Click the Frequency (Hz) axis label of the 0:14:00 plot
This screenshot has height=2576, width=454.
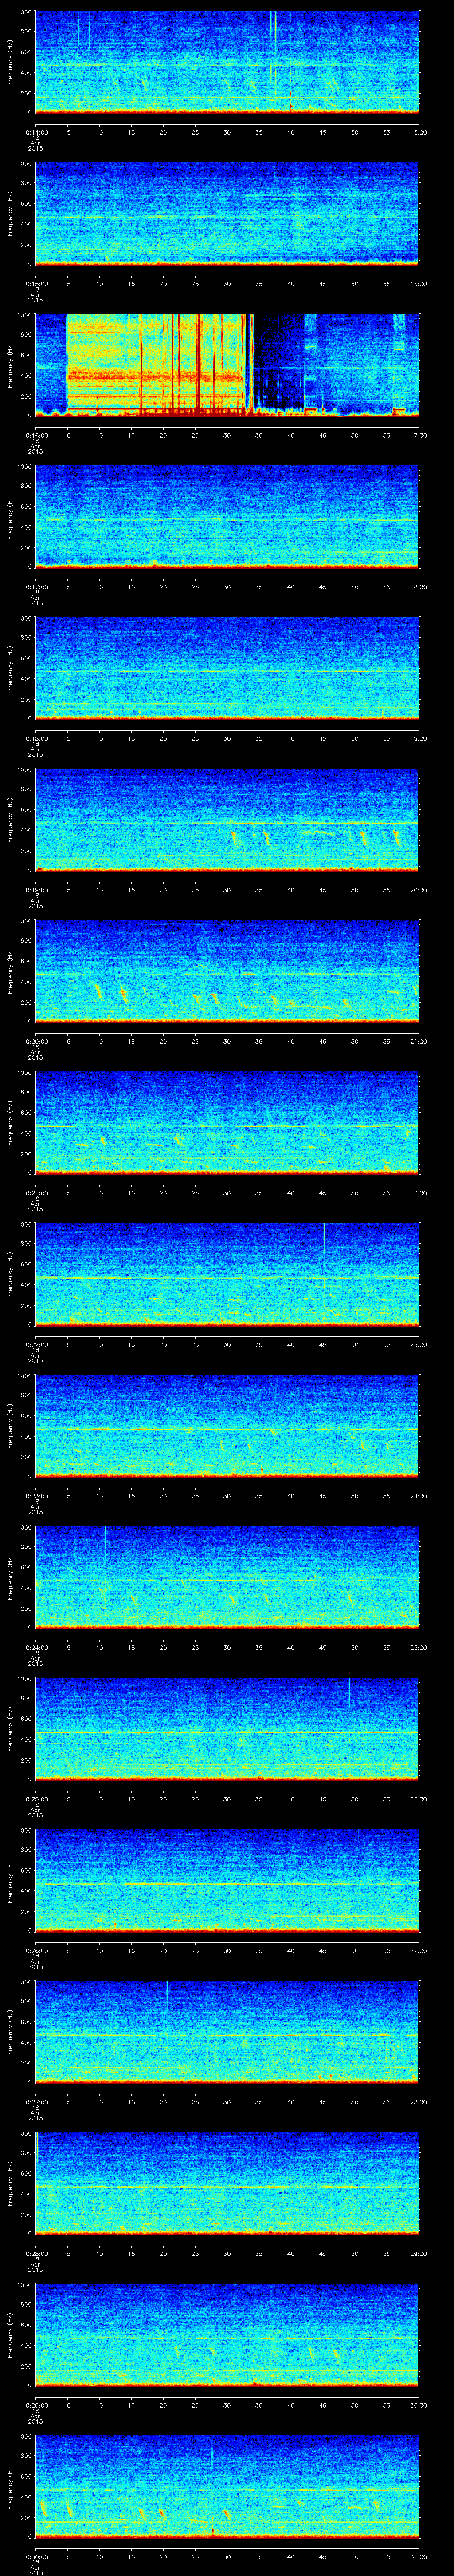pos(10,62)
